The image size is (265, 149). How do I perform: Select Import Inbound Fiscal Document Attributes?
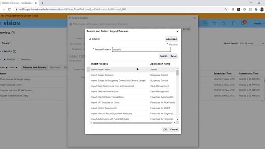131,113
